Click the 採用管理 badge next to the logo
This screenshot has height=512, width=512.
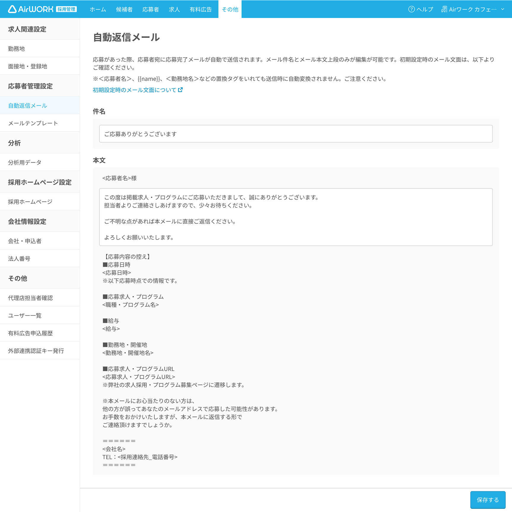click(66, 9)
